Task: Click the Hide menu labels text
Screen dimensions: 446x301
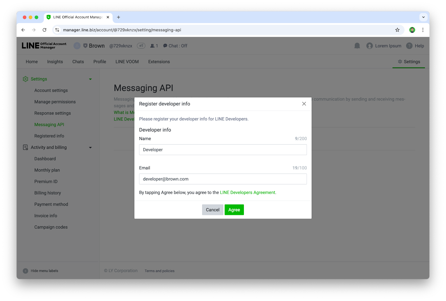Action: [x=44, y=271]
